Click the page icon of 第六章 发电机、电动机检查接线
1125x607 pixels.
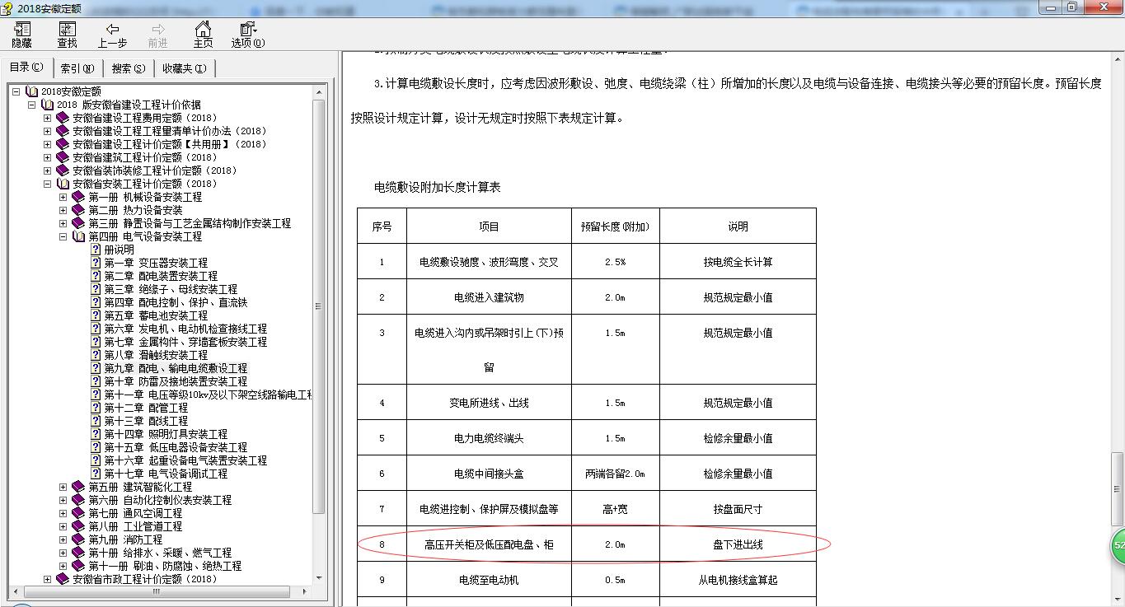pos(96,329)
